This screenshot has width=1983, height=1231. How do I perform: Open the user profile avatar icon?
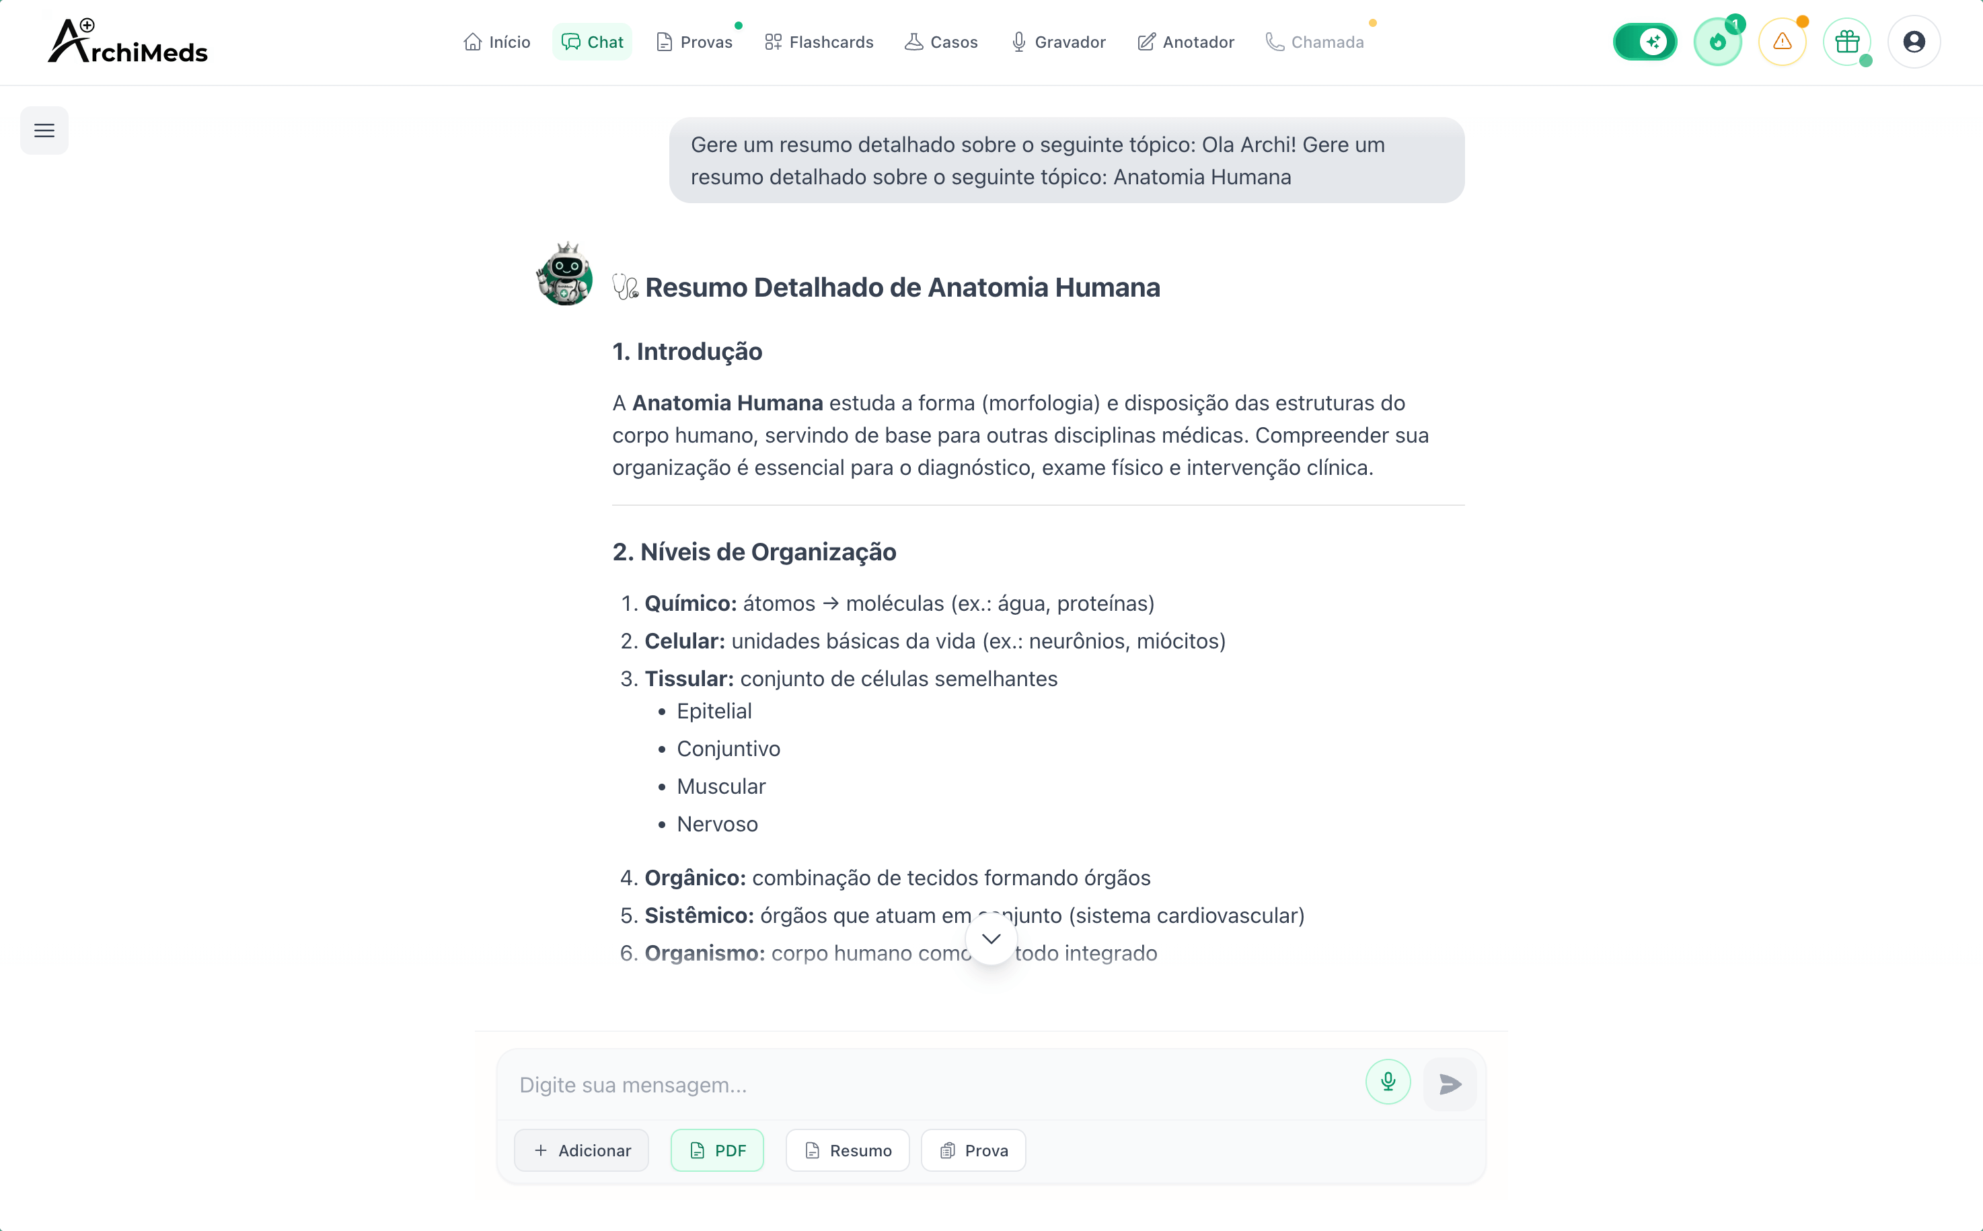(1914, 42)
